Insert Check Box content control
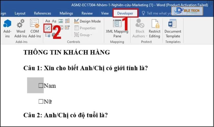This screenshot has width=214, height=127. pyautogui.click(x=48, y=28)
